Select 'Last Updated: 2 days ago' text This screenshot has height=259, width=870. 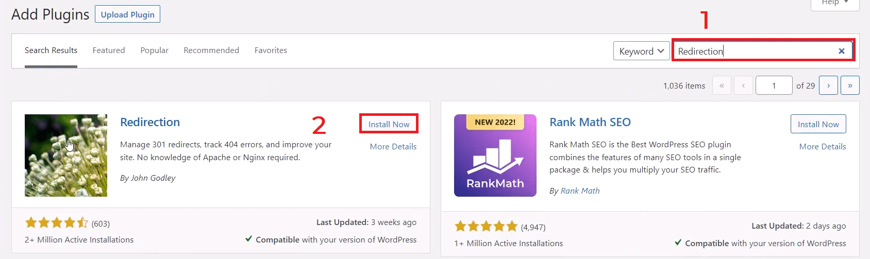[x=799, y=226]
